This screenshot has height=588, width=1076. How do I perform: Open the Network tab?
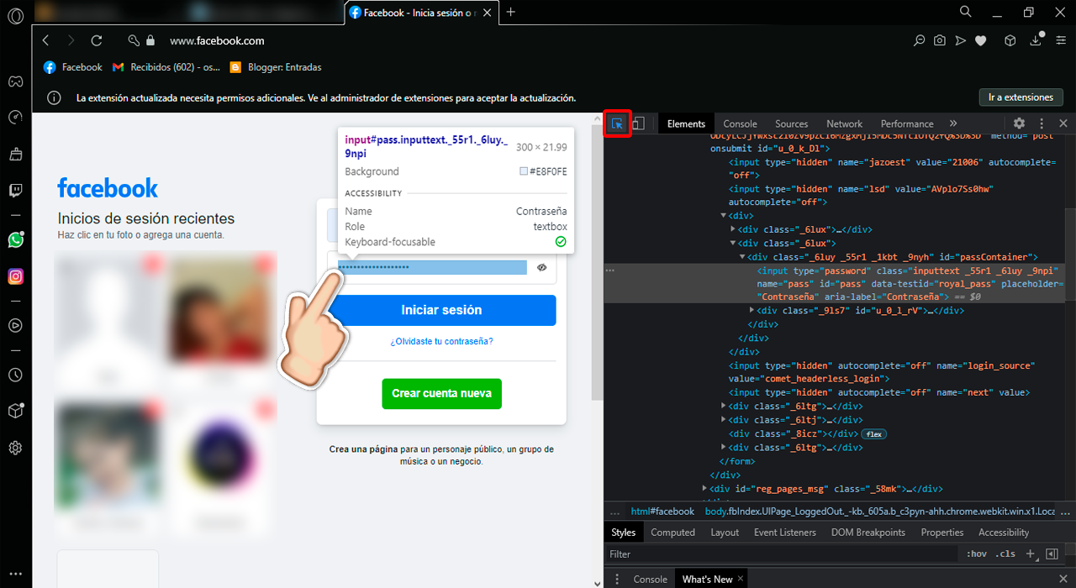[x=844, y=123]
